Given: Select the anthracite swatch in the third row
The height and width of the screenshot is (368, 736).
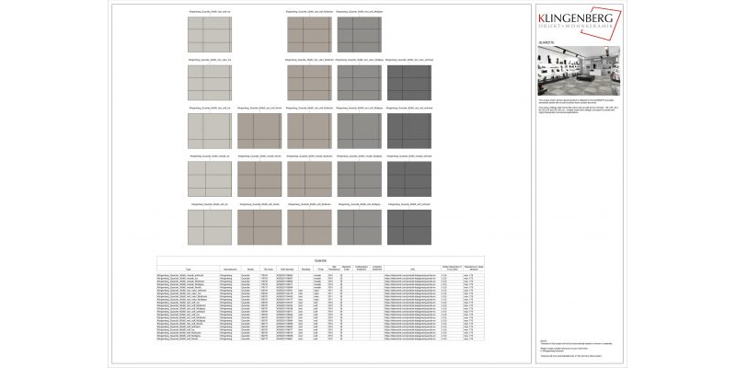Looking at the screenshot, I should click(408, 131).
